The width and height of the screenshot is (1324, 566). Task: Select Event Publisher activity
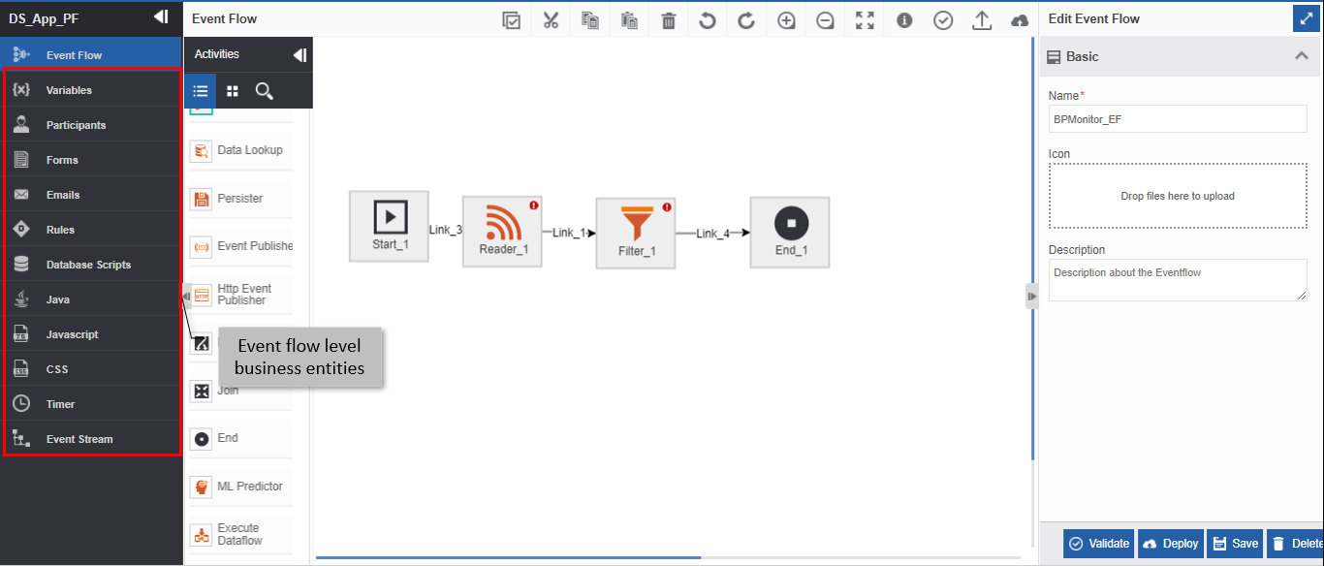pyautogui.click(x=238, y=246)
